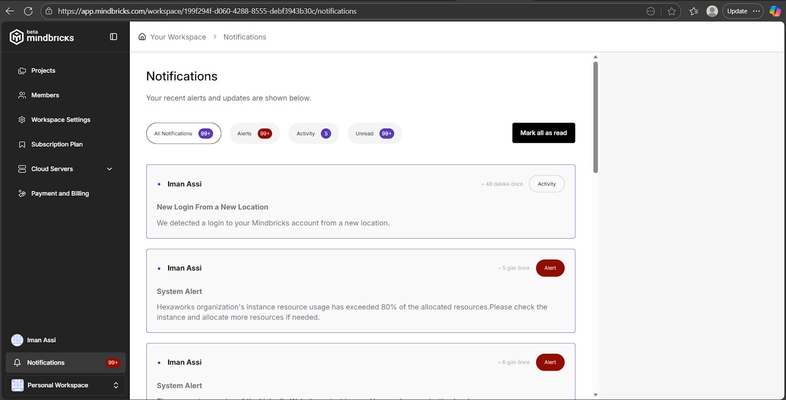Filter by Alerts tab
Image resolution: width=786 pixels, height=400 pixels.
click(x=254, y=133)
